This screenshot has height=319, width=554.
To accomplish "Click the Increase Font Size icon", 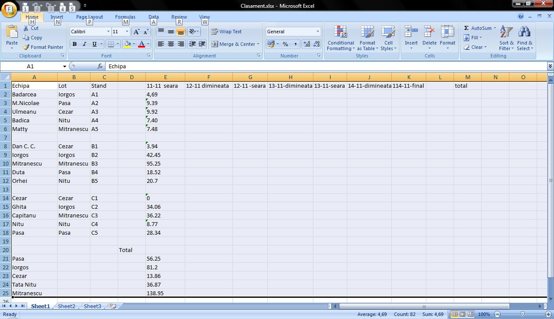I will coord(136,32).
